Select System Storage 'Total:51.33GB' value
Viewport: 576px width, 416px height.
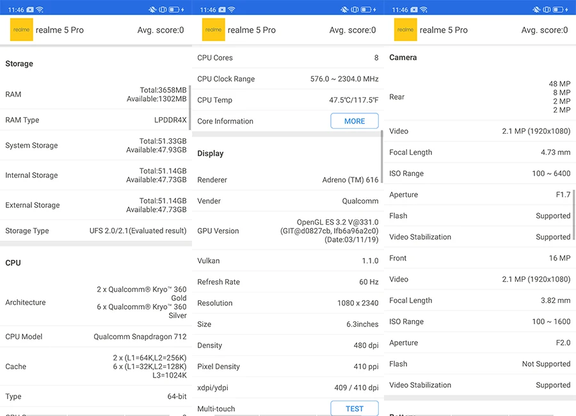tap(163, 141)
